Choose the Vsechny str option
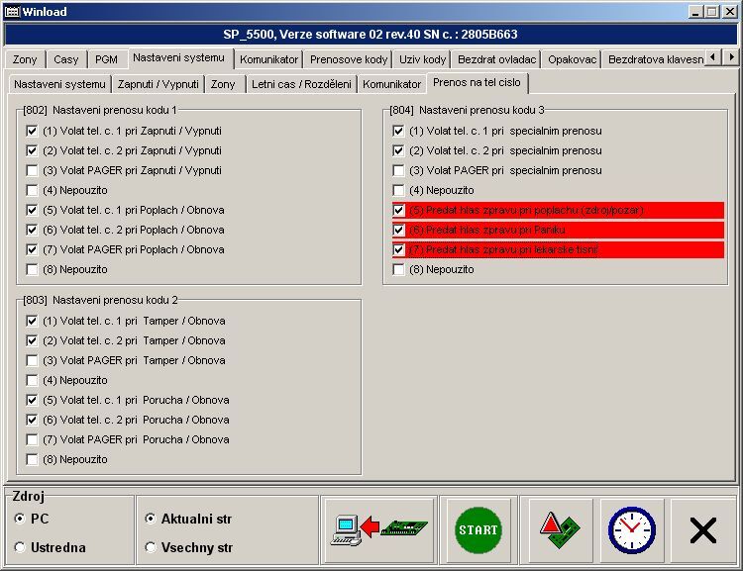Image resolution: width=743 pixels, height=571 pixels. (151, 547)
